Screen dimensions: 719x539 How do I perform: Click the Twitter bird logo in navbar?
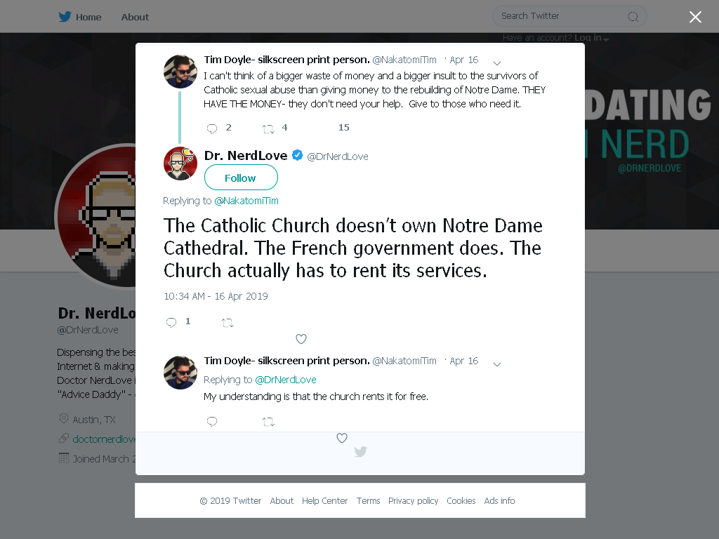[x=65, y=17]
